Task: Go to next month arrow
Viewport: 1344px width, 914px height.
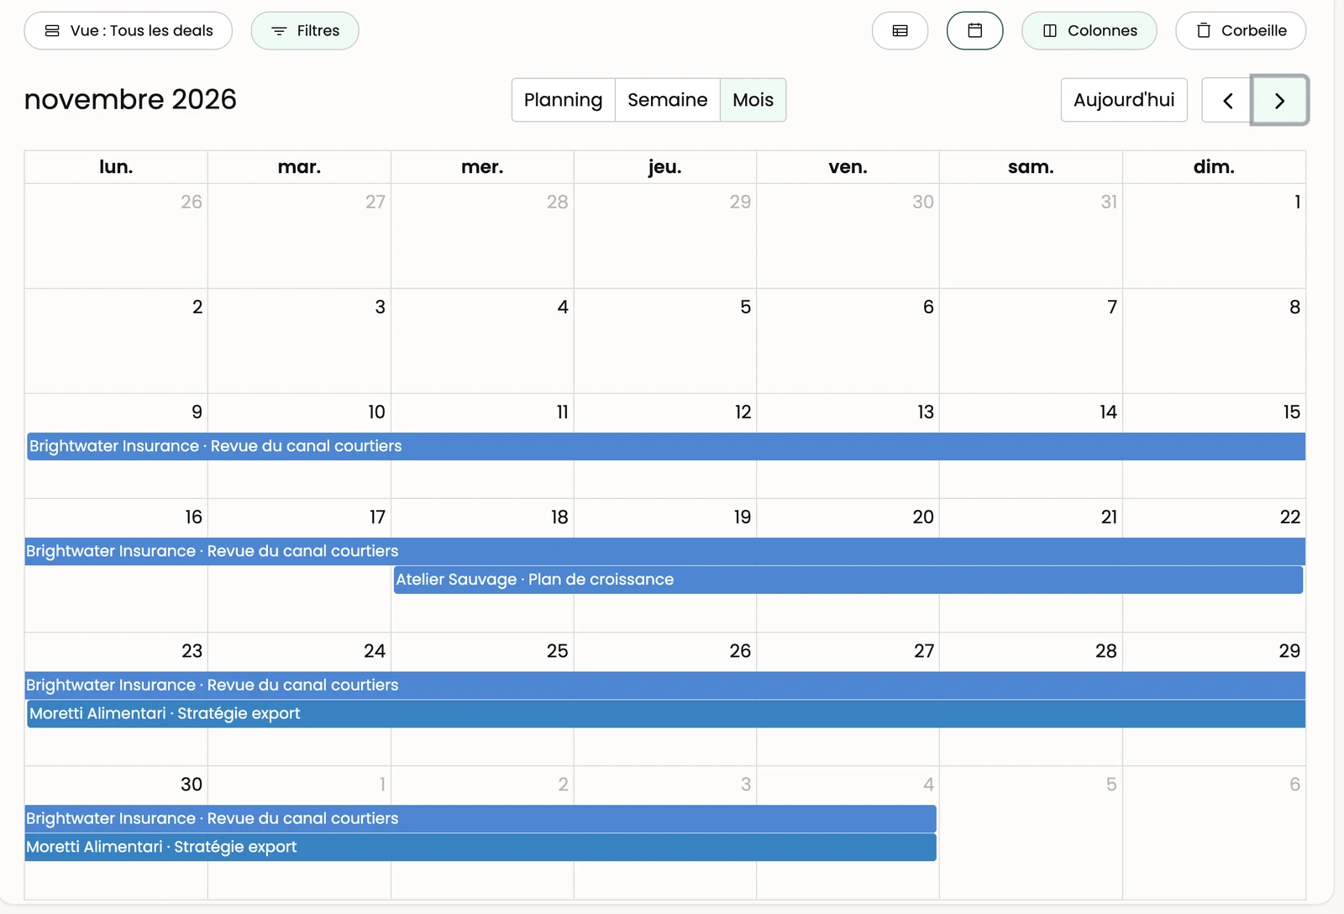Action: click(x=1279, y=101)
